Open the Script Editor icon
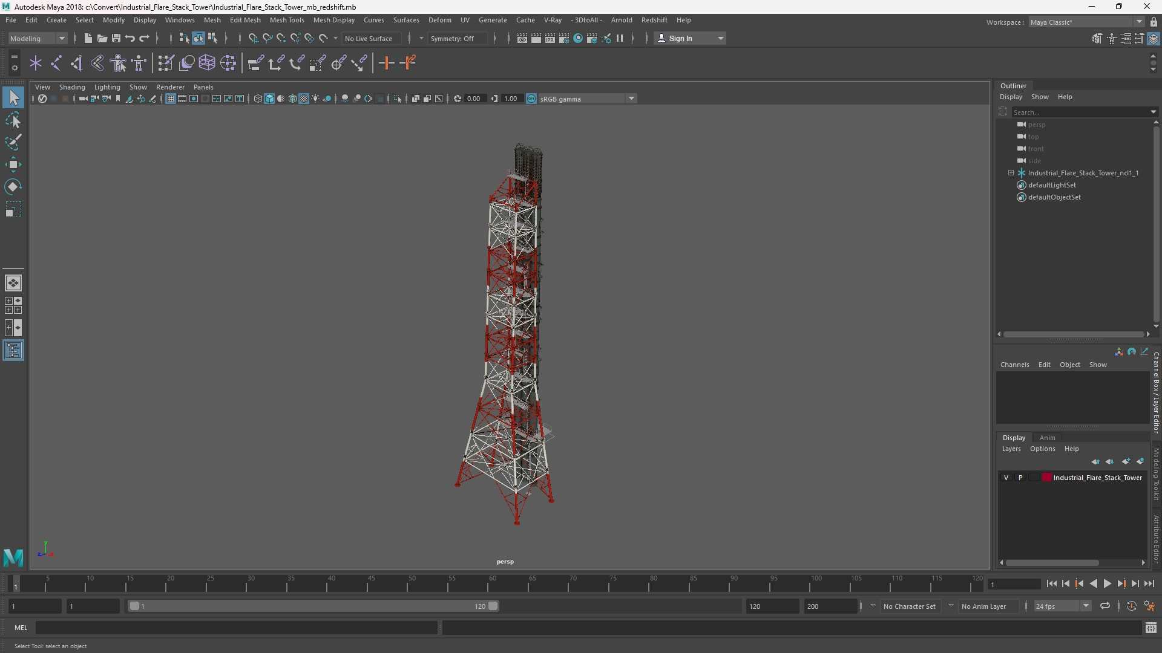1162x653 pixels. (1151, 628)
